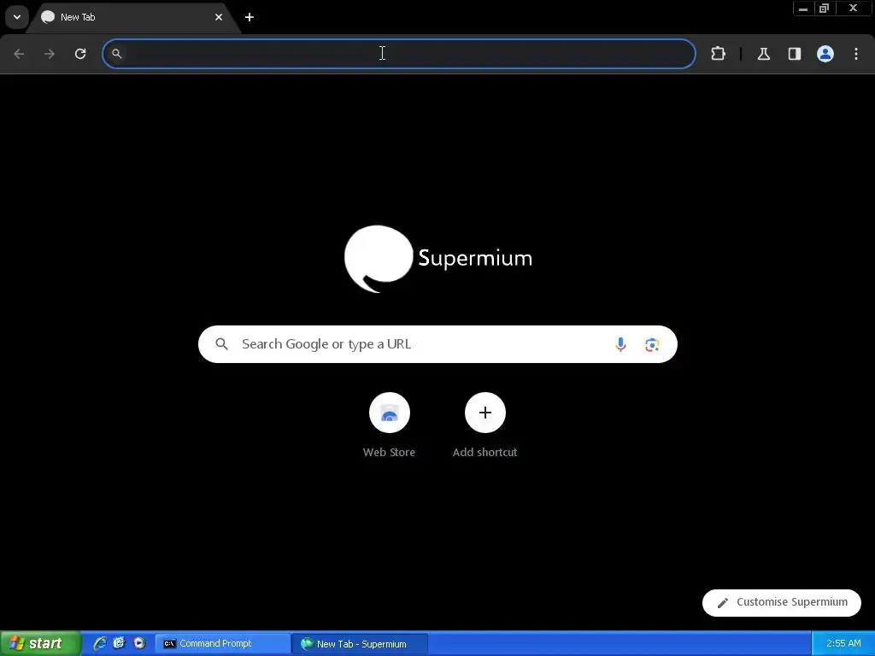Open the profile avatar menu
This screenshot has width=875, height=656.
pyautogui.click(x=825, y=54)
